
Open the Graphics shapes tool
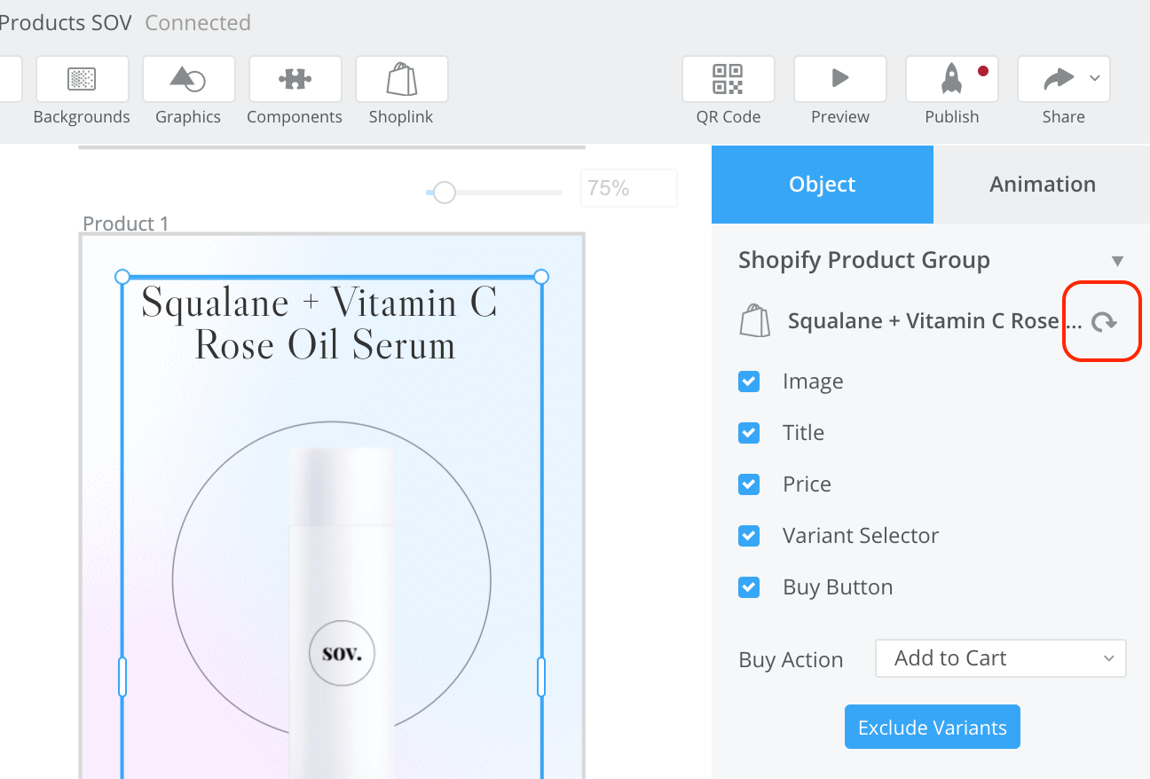[188, 80]
